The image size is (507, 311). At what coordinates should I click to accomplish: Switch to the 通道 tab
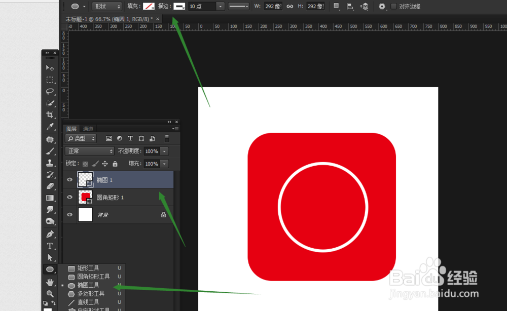coord(88,129)
